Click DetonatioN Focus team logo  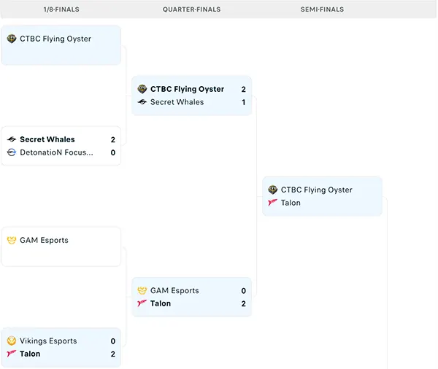click(x=12, y=152)
